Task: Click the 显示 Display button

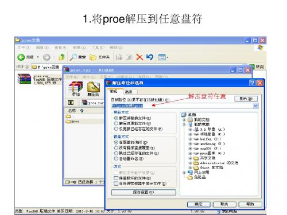Action: click(x=246, y=99)
